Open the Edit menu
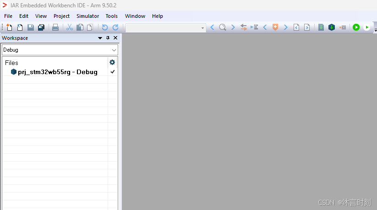 pos(24,16)
